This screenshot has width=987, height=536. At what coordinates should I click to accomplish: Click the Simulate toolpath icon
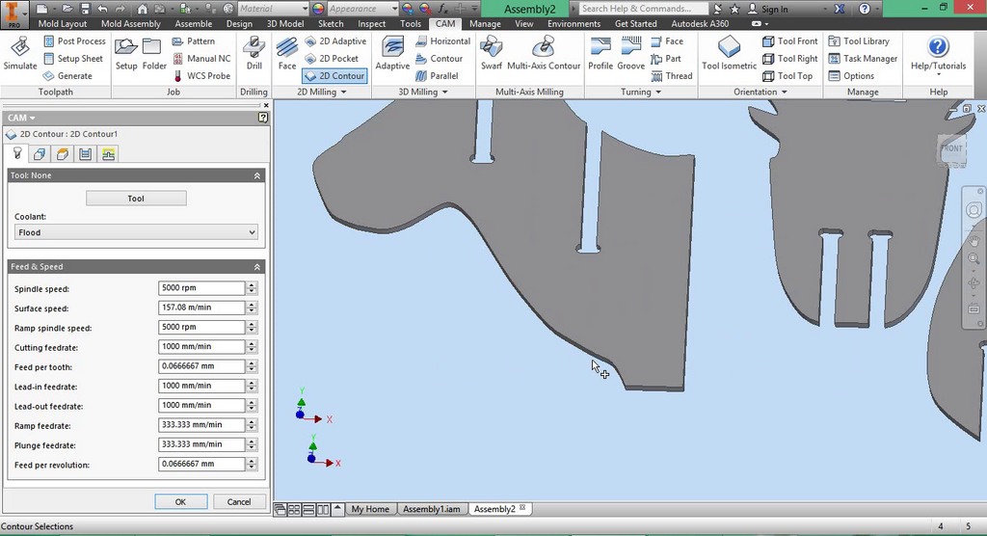[20, 54]
